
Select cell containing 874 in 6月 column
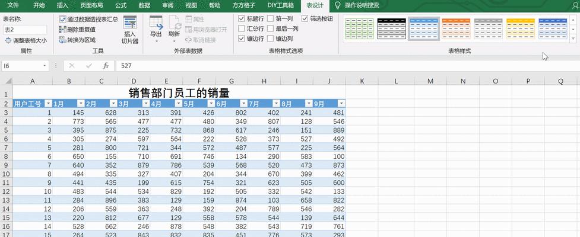click(232, 200)
